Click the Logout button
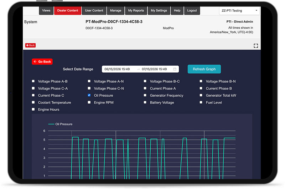Viewport: 285px width, 189px height. pyautogui.click(x=192, y=11)
